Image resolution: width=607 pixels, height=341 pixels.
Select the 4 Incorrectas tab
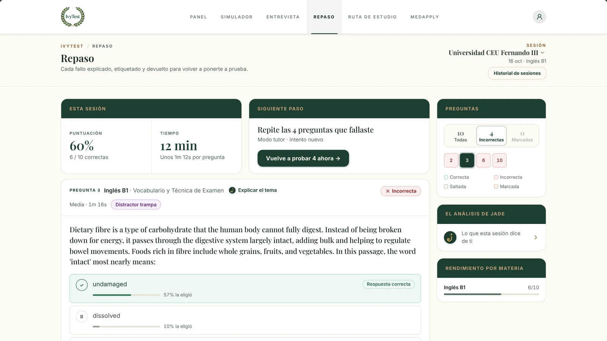pyautogui.click(x=491, y=136)
